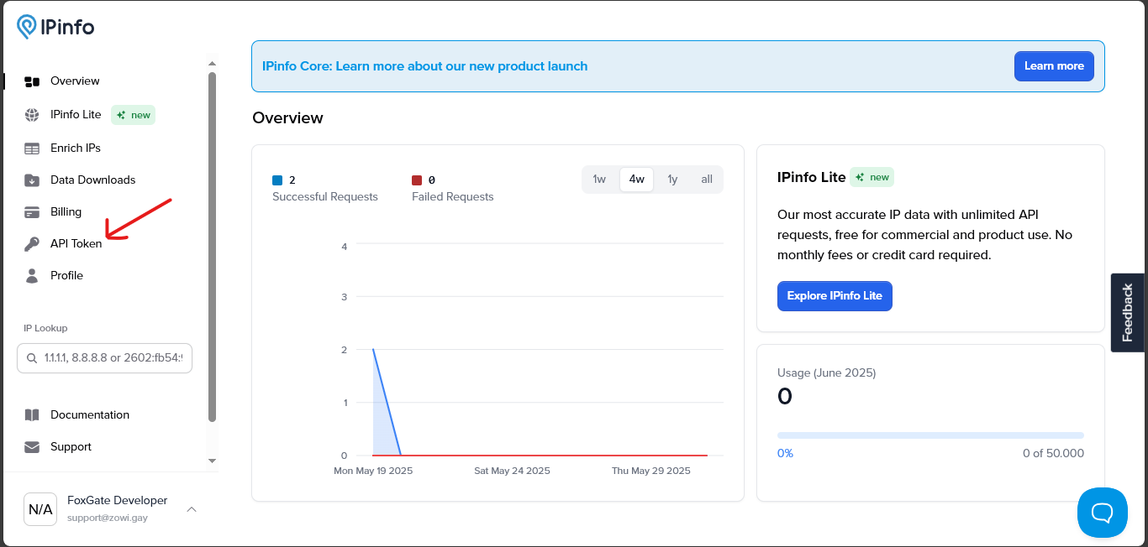Open the Billing card icon

tap(32, 212)
